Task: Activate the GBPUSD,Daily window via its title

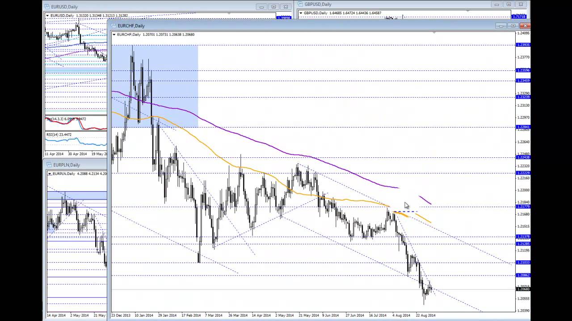Action: click(318, 4)
